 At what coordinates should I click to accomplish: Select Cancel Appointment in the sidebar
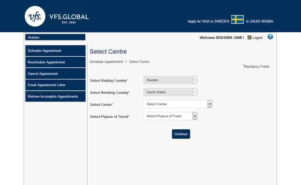tap(55, 73)
